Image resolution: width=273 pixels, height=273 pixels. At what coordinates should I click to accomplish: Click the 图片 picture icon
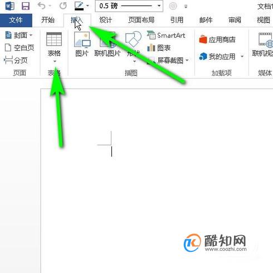coord(82,45)
